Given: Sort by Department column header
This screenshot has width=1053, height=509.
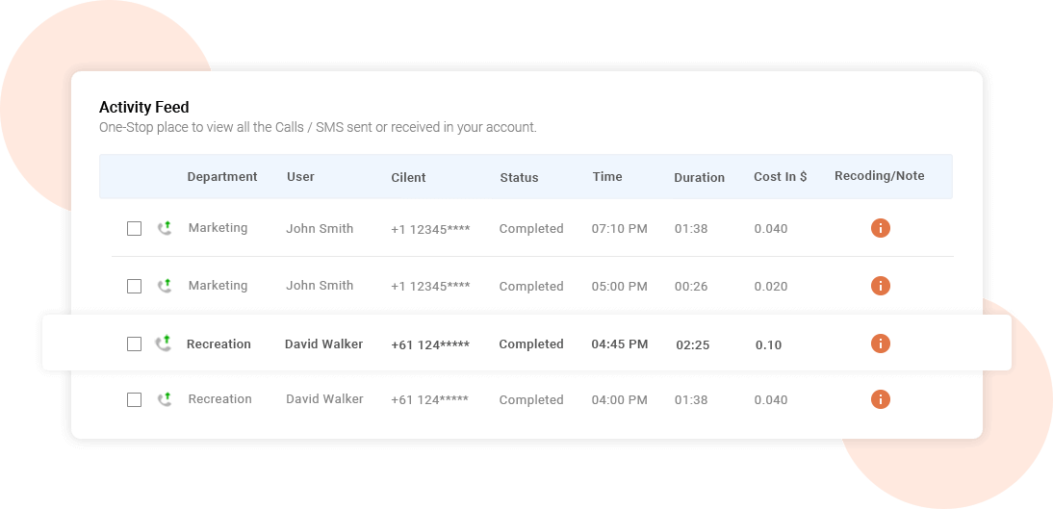Looking at the screenshot, I should click(222, 177).
